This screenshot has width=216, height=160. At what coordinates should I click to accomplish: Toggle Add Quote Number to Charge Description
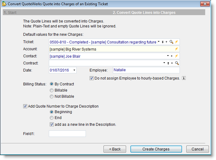click(x=25, y=106)
